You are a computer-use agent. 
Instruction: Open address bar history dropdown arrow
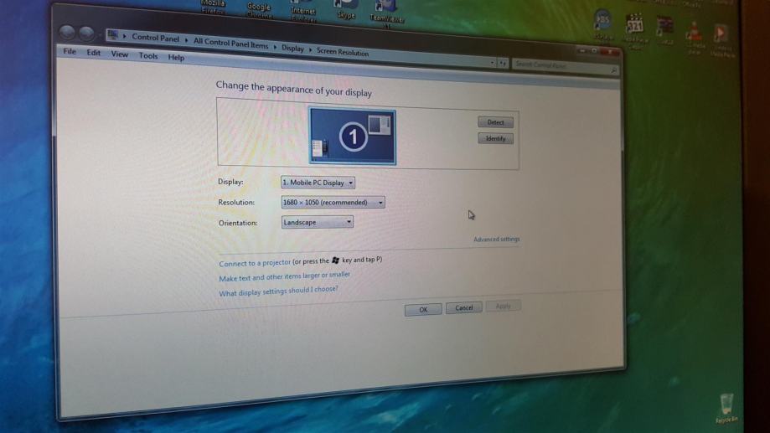point(492,62)
